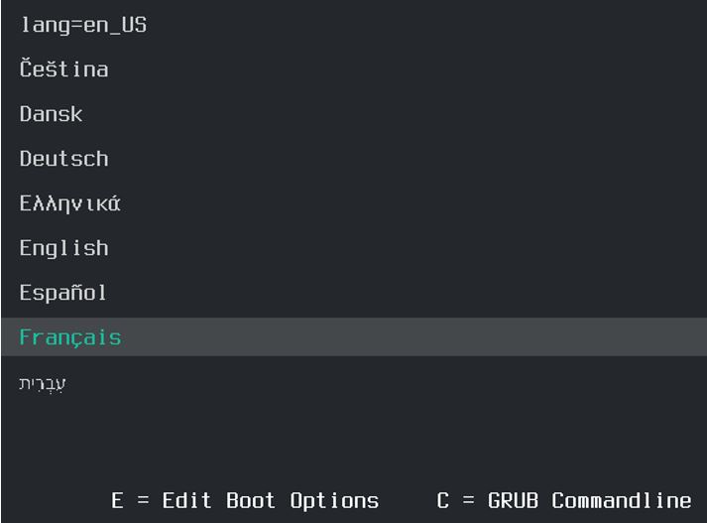
Task: Click the letter C key hint
Action: click(443, 500)
